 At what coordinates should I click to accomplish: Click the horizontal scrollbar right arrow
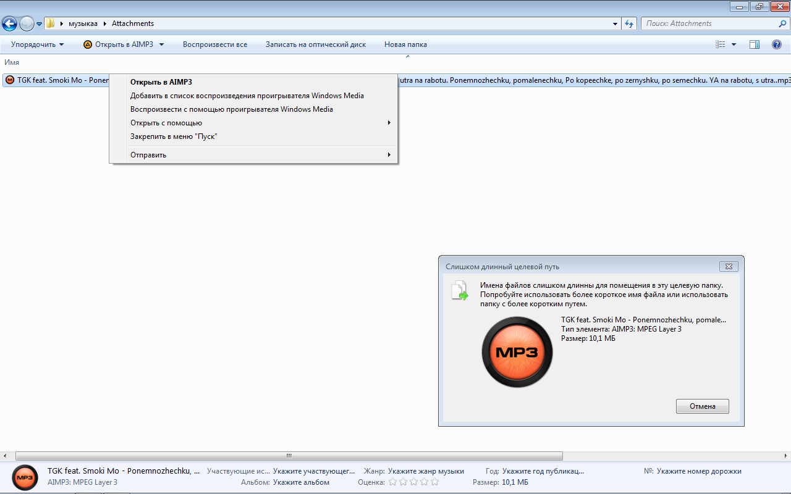pos(786,456)
